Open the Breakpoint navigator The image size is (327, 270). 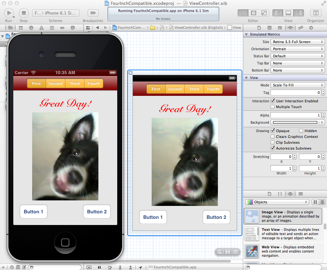click(62, 28)
